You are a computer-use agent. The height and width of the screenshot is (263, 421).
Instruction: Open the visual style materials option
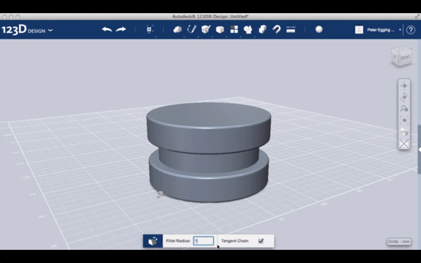404,132
